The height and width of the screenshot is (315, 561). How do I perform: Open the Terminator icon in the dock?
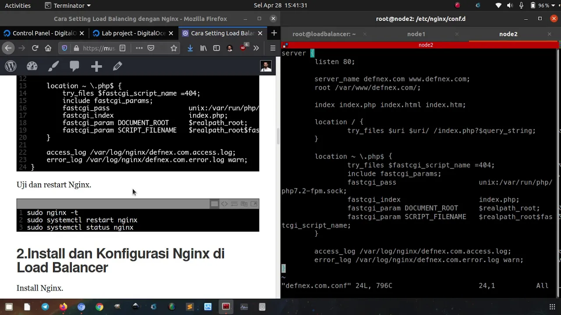click(226, 307)
